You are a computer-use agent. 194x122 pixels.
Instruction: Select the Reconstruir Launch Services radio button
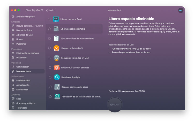[x=50, y=68]
